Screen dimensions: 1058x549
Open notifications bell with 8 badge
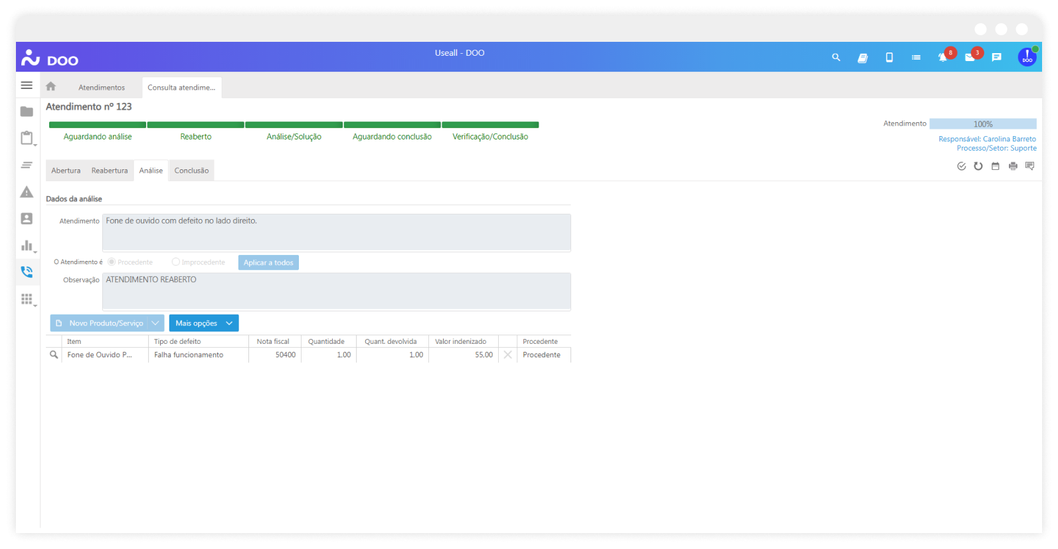[x=942, y=58]
